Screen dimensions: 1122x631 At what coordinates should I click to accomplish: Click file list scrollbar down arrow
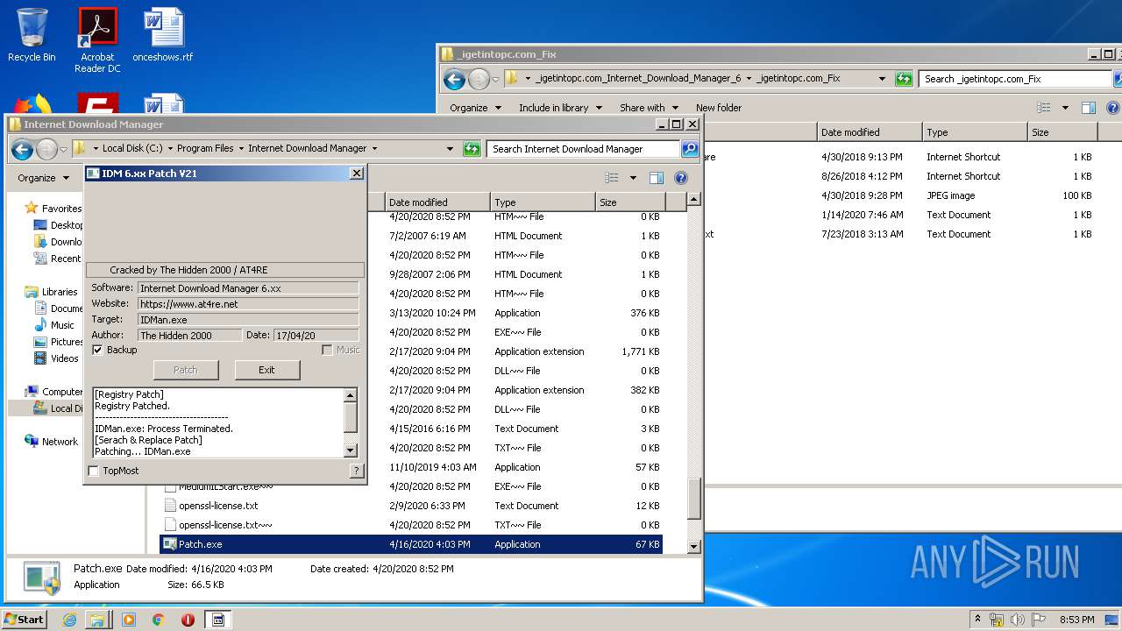coord(693,547)
